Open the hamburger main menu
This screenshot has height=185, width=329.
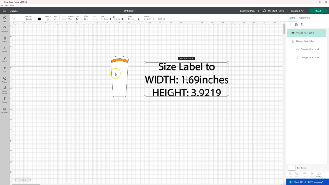coord(4,11)
